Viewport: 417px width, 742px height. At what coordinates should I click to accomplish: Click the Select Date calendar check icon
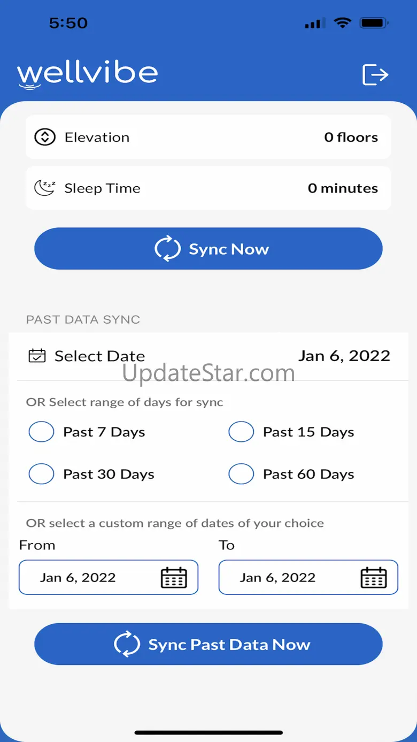[37, 356]
